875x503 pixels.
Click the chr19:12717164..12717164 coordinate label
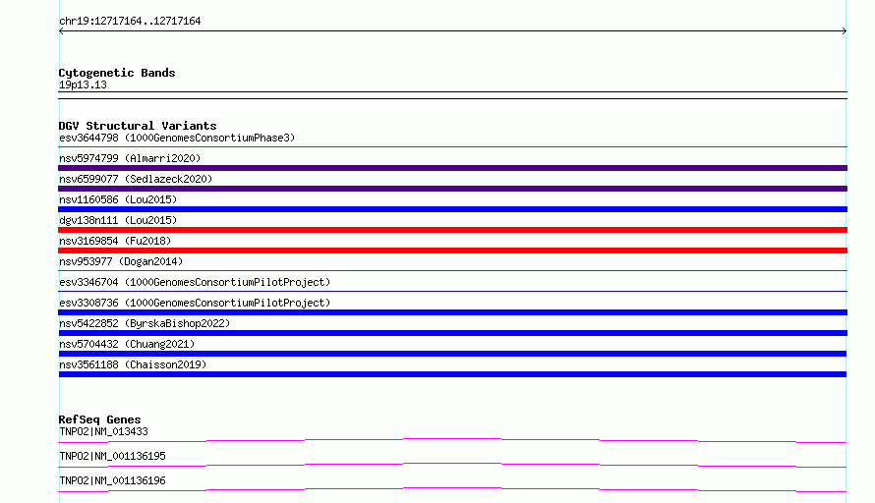pos(130,22)
